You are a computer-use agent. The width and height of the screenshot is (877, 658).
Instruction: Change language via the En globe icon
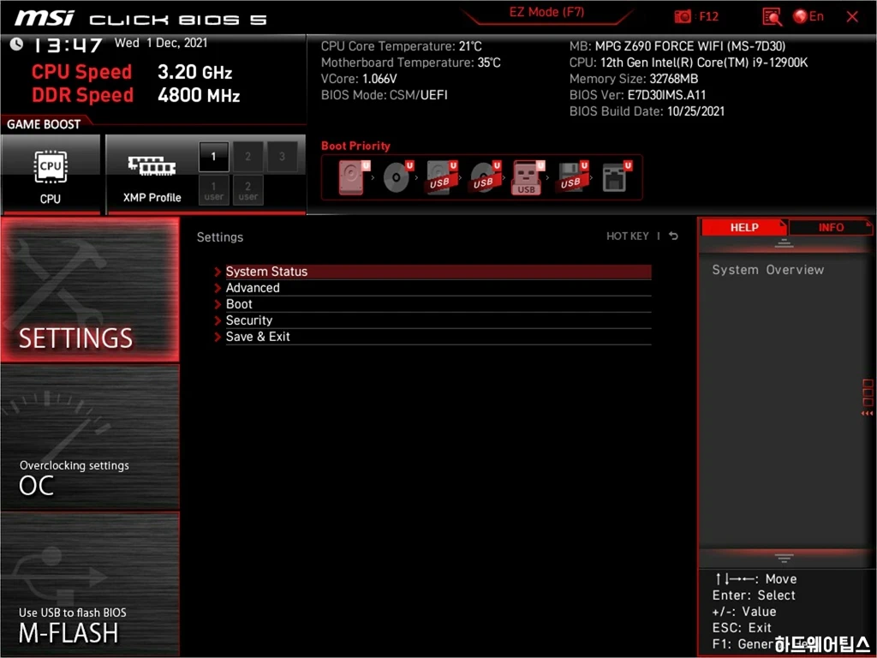coord(808,17)
